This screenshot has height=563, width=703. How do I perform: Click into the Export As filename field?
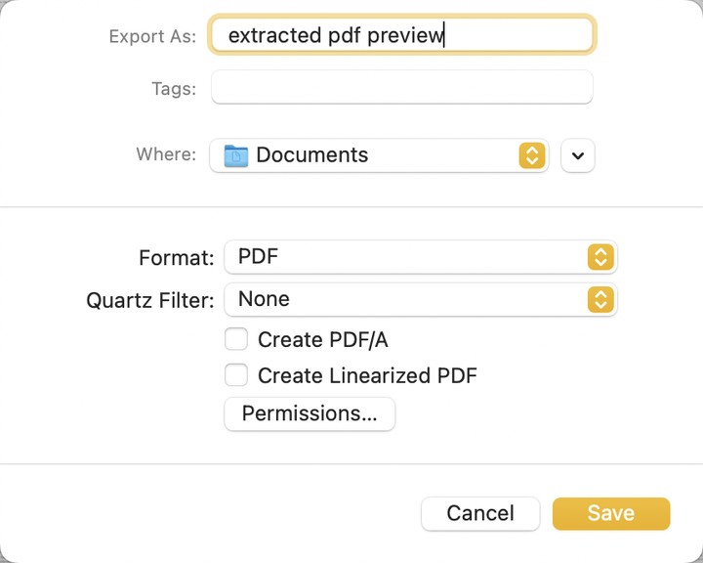[400, 36]
